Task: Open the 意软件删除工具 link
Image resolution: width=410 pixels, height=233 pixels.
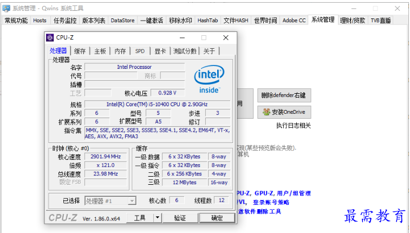Action: pos(259,211)
